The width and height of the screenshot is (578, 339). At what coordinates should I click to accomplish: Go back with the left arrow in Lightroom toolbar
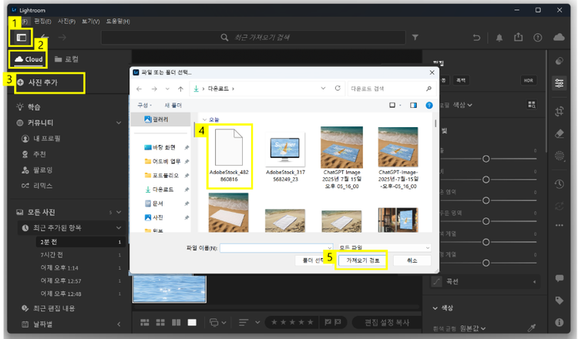point(45,37)
